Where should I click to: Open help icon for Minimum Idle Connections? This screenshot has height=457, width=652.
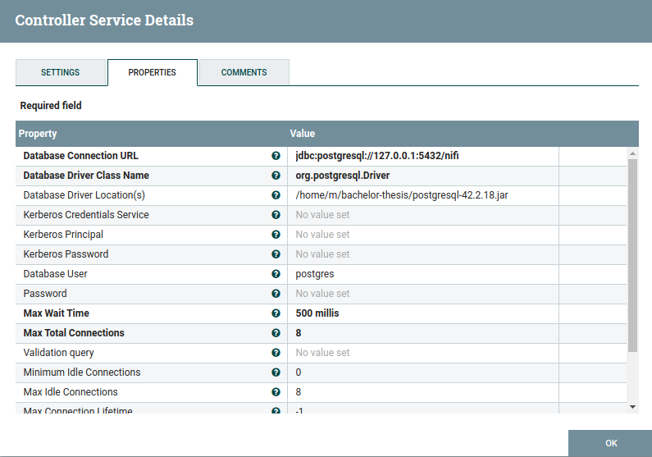click(x=276, y=372)
